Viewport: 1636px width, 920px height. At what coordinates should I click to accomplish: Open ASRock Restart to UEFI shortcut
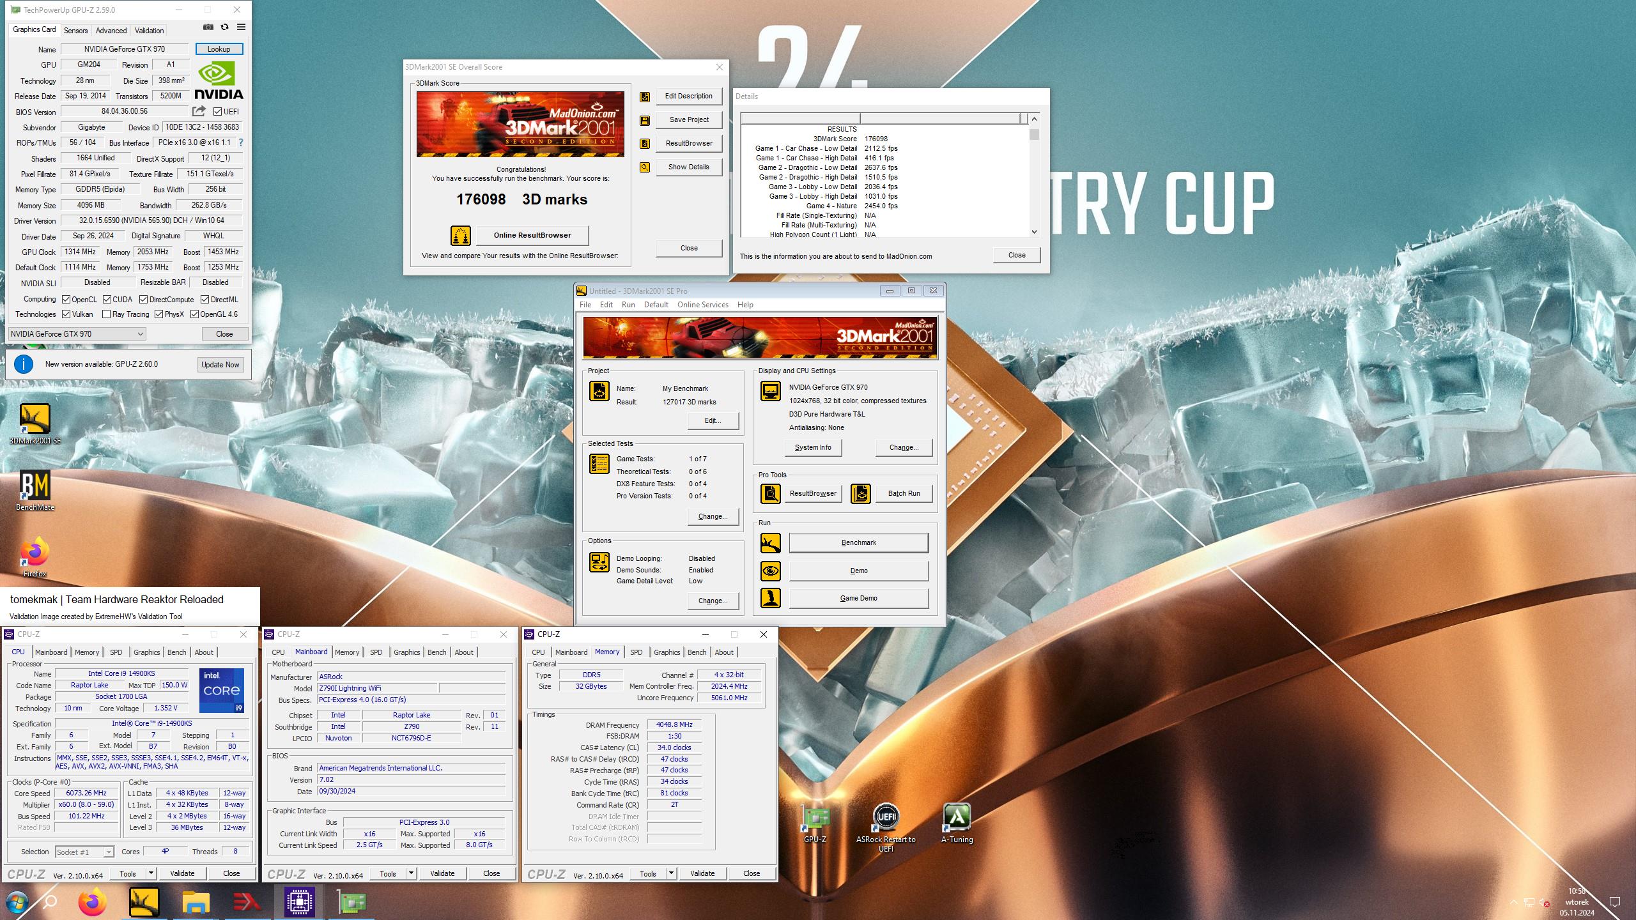coord(886,827)
